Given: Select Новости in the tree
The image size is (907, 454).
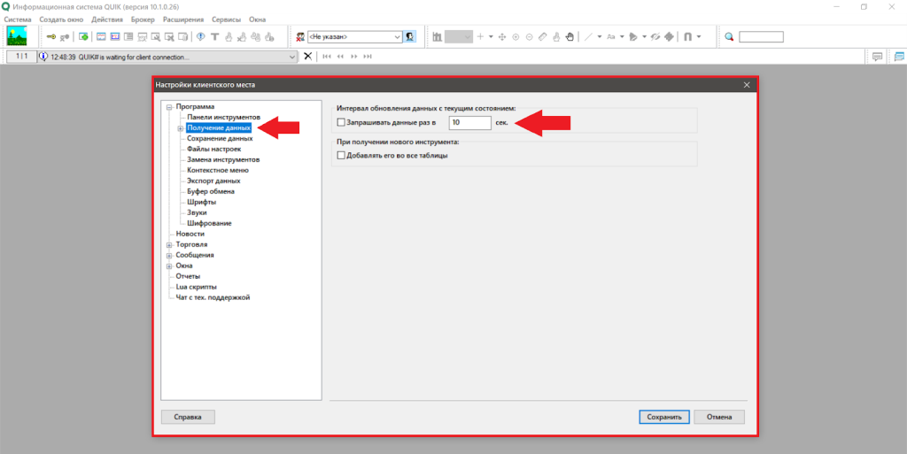Looking at the screenshot, I should coord(190,234).
